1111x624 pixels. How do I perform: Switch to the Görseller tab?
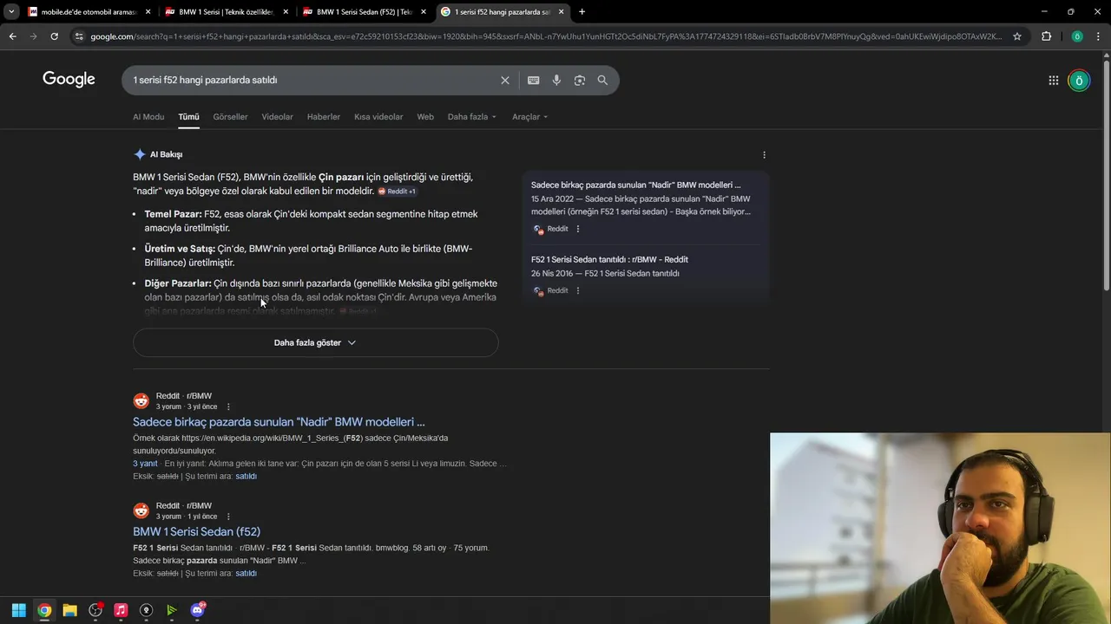[230, 117]
